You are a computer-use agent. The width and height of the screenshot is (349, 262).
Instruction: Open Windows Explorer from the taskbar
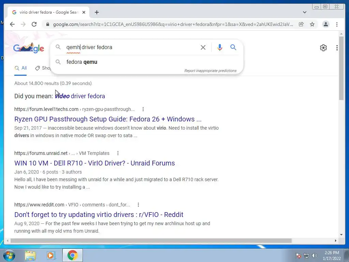[30, 255]
